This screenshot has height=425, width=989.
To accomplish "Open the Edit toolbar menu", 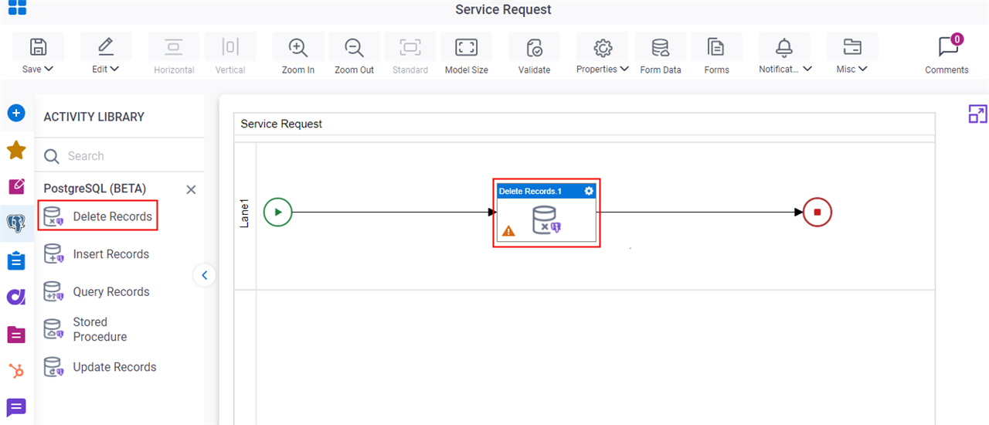I will (x=106, y=55).
